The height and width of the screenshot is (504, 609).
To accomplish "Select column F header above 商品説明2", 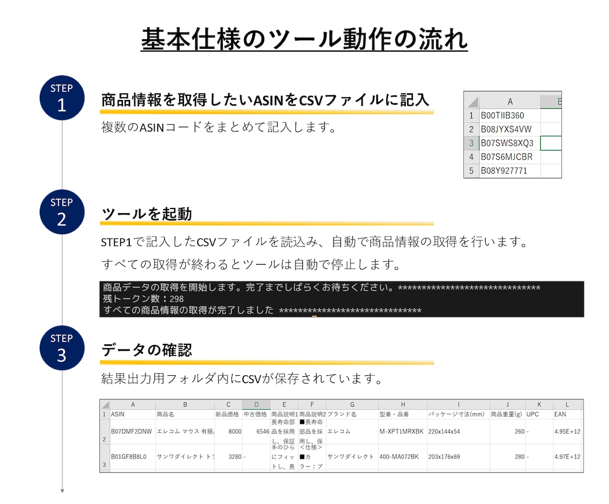I will tap(312, 405).
